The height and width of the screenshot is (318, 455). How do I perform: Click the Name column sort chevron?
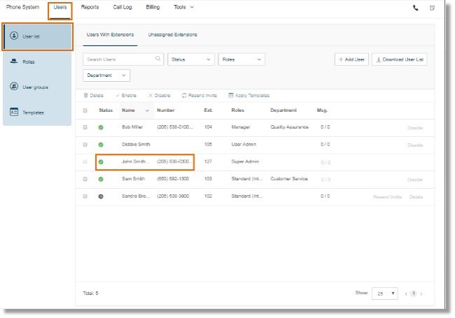(x=147, y=110)
